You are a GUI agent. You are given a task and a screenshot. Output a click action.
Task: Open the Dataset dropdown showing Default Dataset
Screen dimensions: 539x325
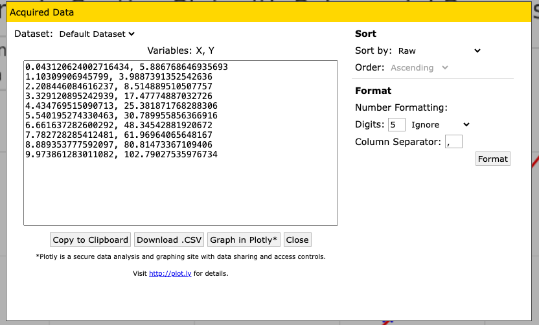(97, 34)
